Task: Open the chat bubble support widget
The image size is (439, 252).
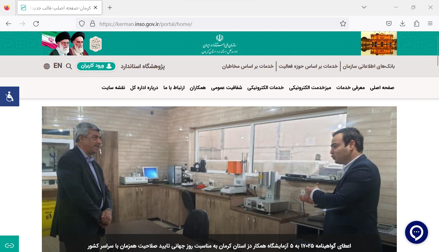Action: point(416,232)
